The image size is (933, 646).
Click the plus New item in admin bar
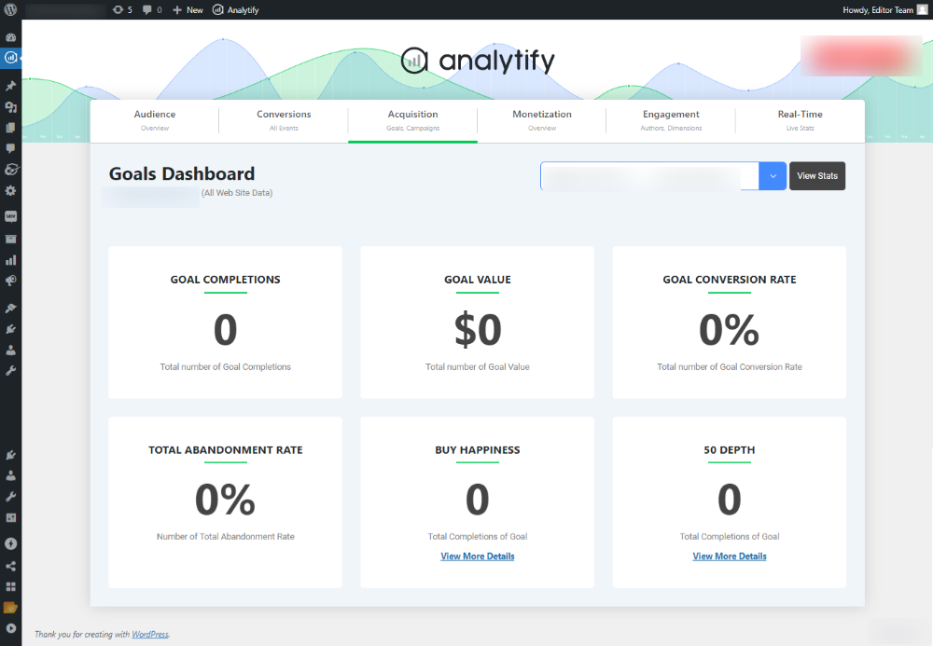188,9
